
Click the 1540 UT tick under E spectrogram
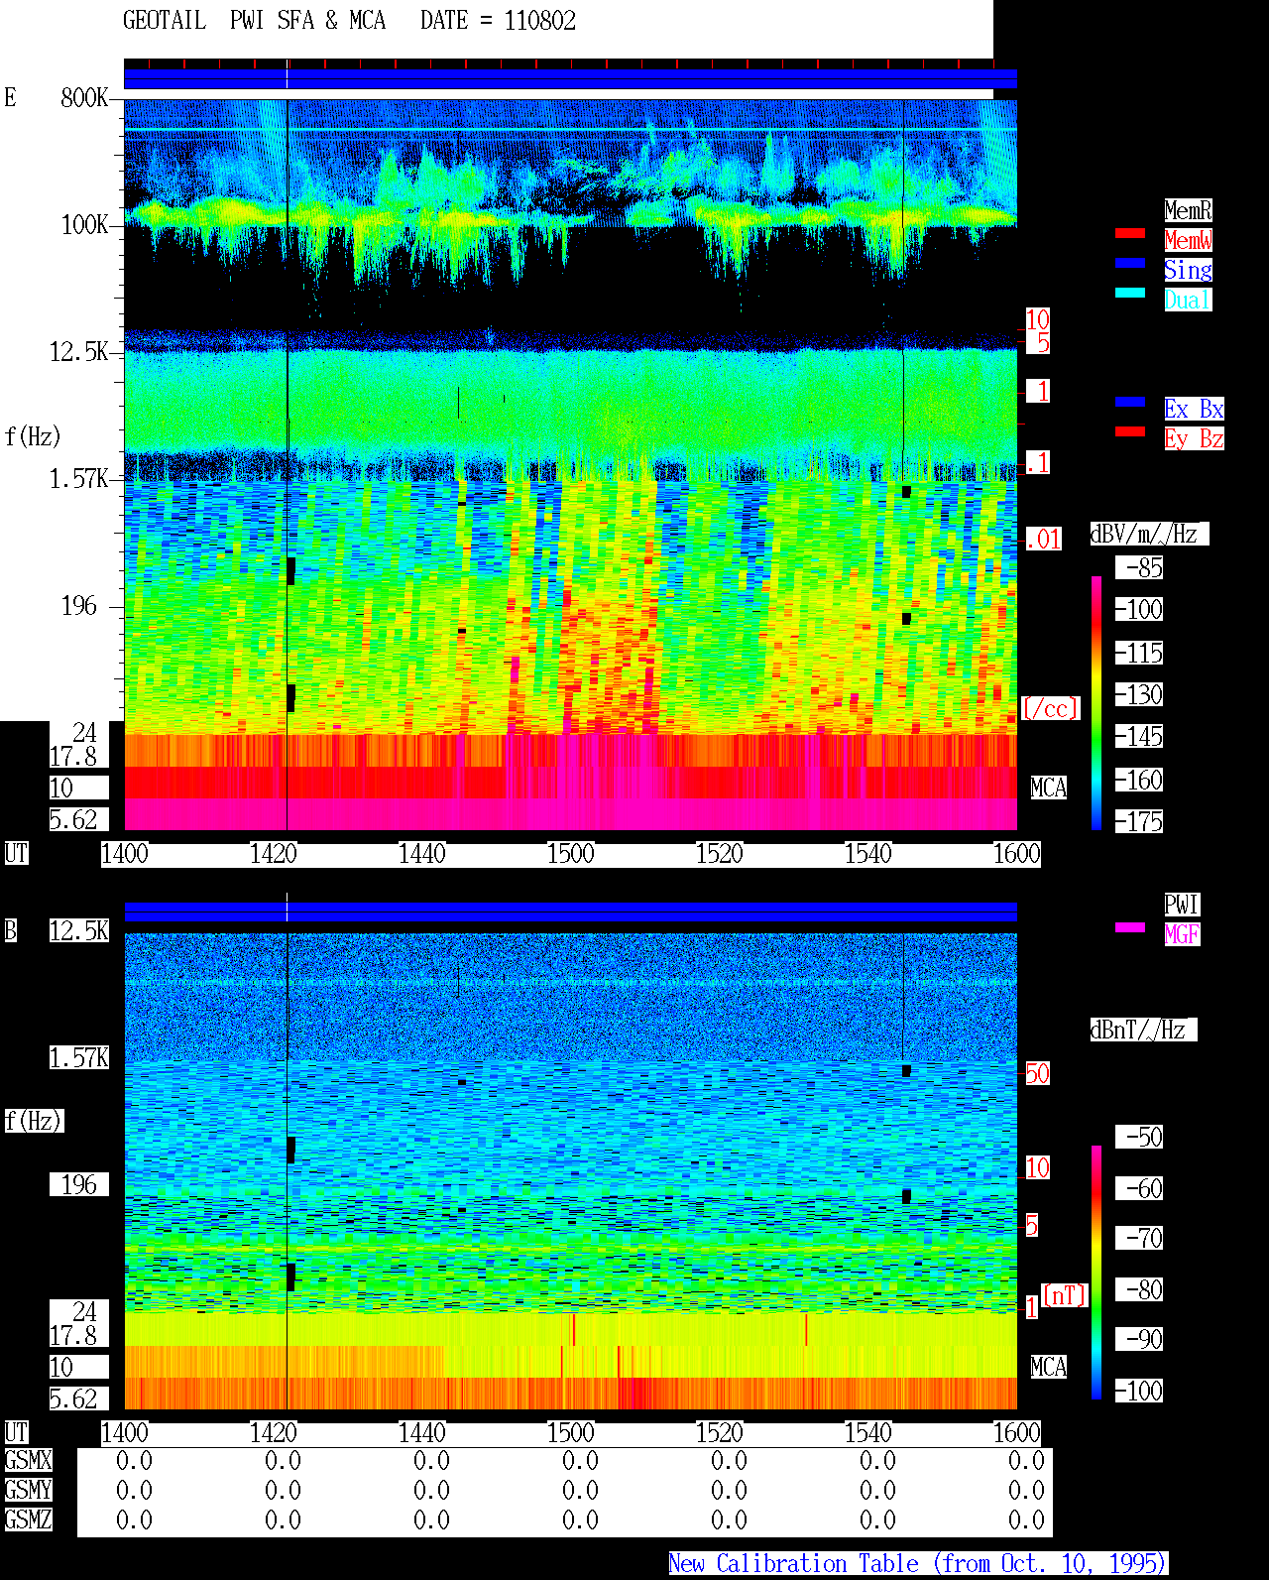868,853
